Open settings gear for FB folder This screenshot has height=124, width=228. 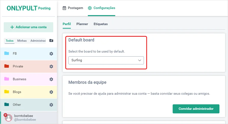click(x=51, y=54)
